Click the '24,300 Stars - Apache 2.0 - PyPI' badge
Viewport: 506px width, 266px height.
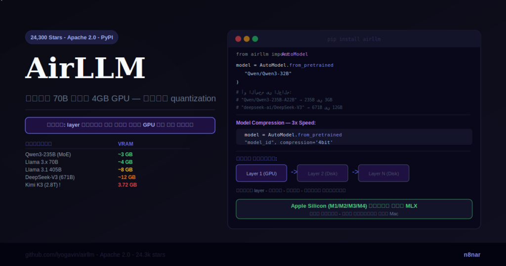72,38
